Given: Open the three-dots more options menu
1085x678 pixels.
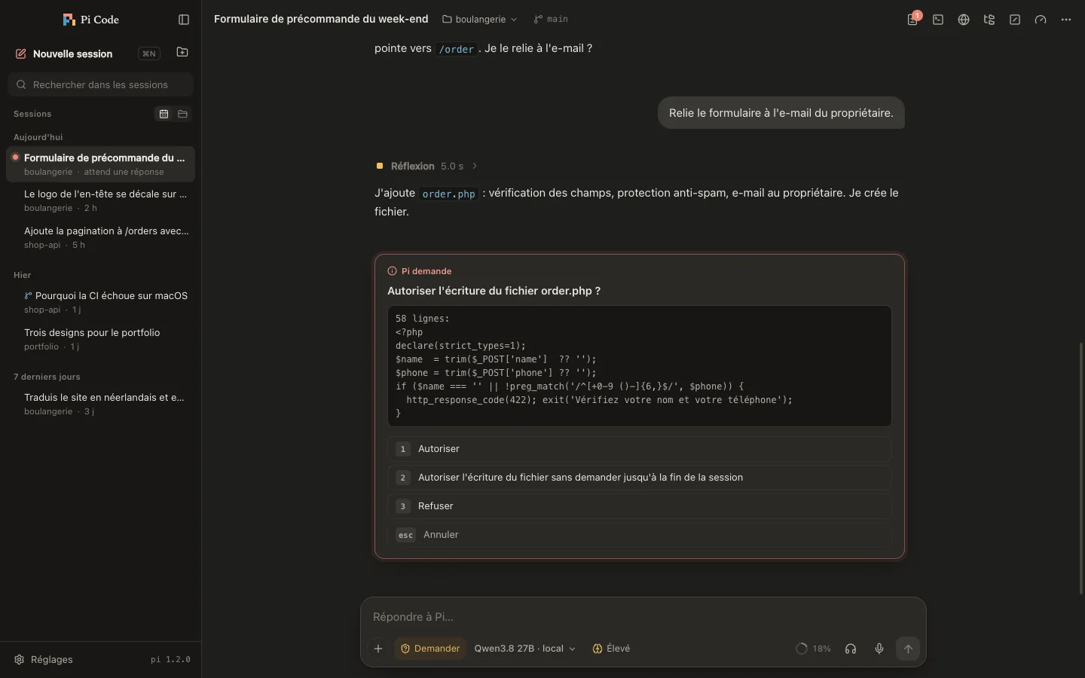Looking at the screenshot, I should 1066,20.
